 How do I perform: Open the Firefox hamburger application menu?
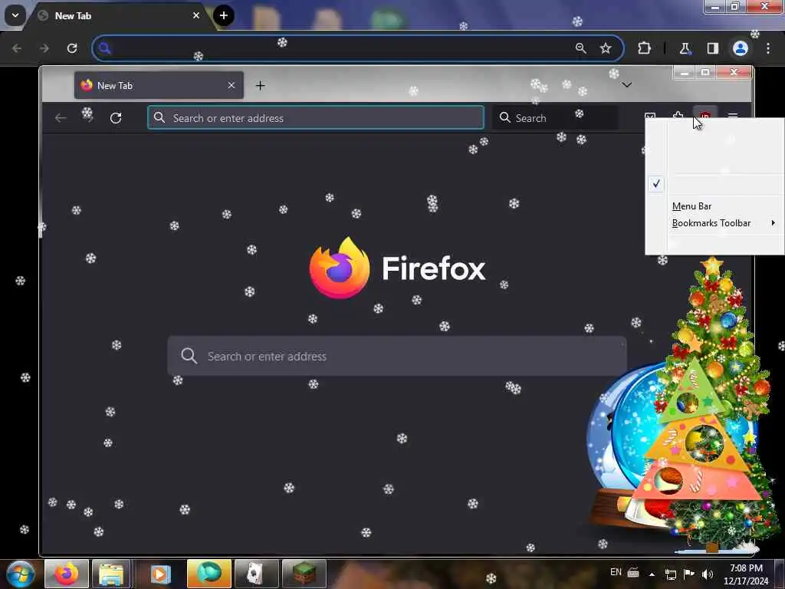click(x=733, y=115)
